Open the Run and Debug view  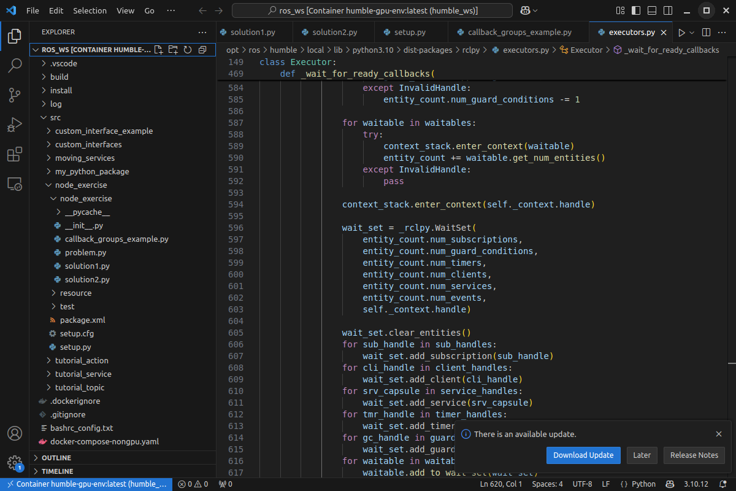[x=15, y=125]
